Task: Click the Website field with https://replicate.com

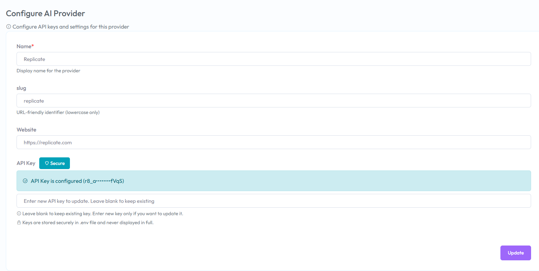Action: [273, 142]
